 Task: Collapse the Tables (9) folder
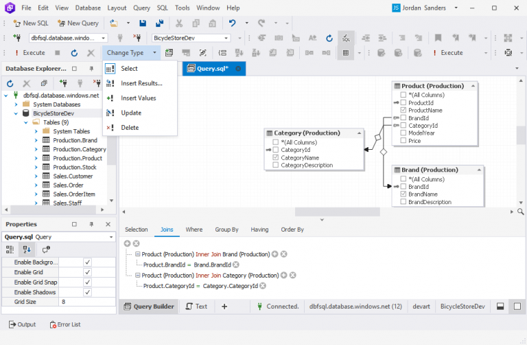click(26, 122)
